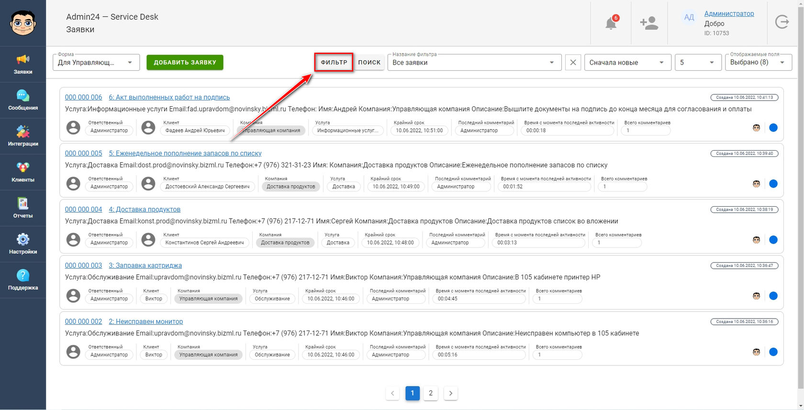Click the Admin24 mascot logo

[x=23, y=22]
